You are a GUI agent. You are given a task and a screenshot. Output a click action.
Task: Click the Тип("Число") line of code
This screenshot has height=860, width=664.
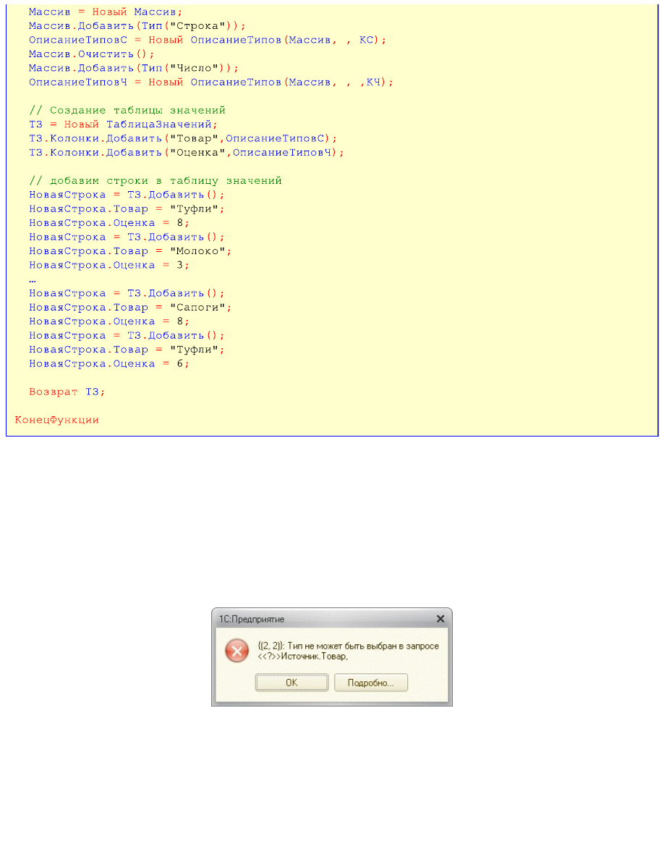click(134, 68)
